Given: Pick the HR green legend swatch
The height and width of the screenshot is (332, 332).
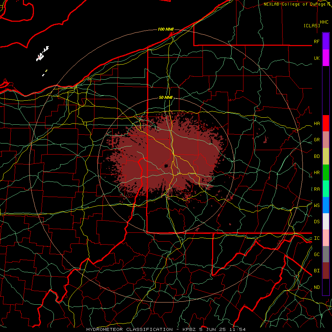Looking at the screenshot, I should [326, 173].
